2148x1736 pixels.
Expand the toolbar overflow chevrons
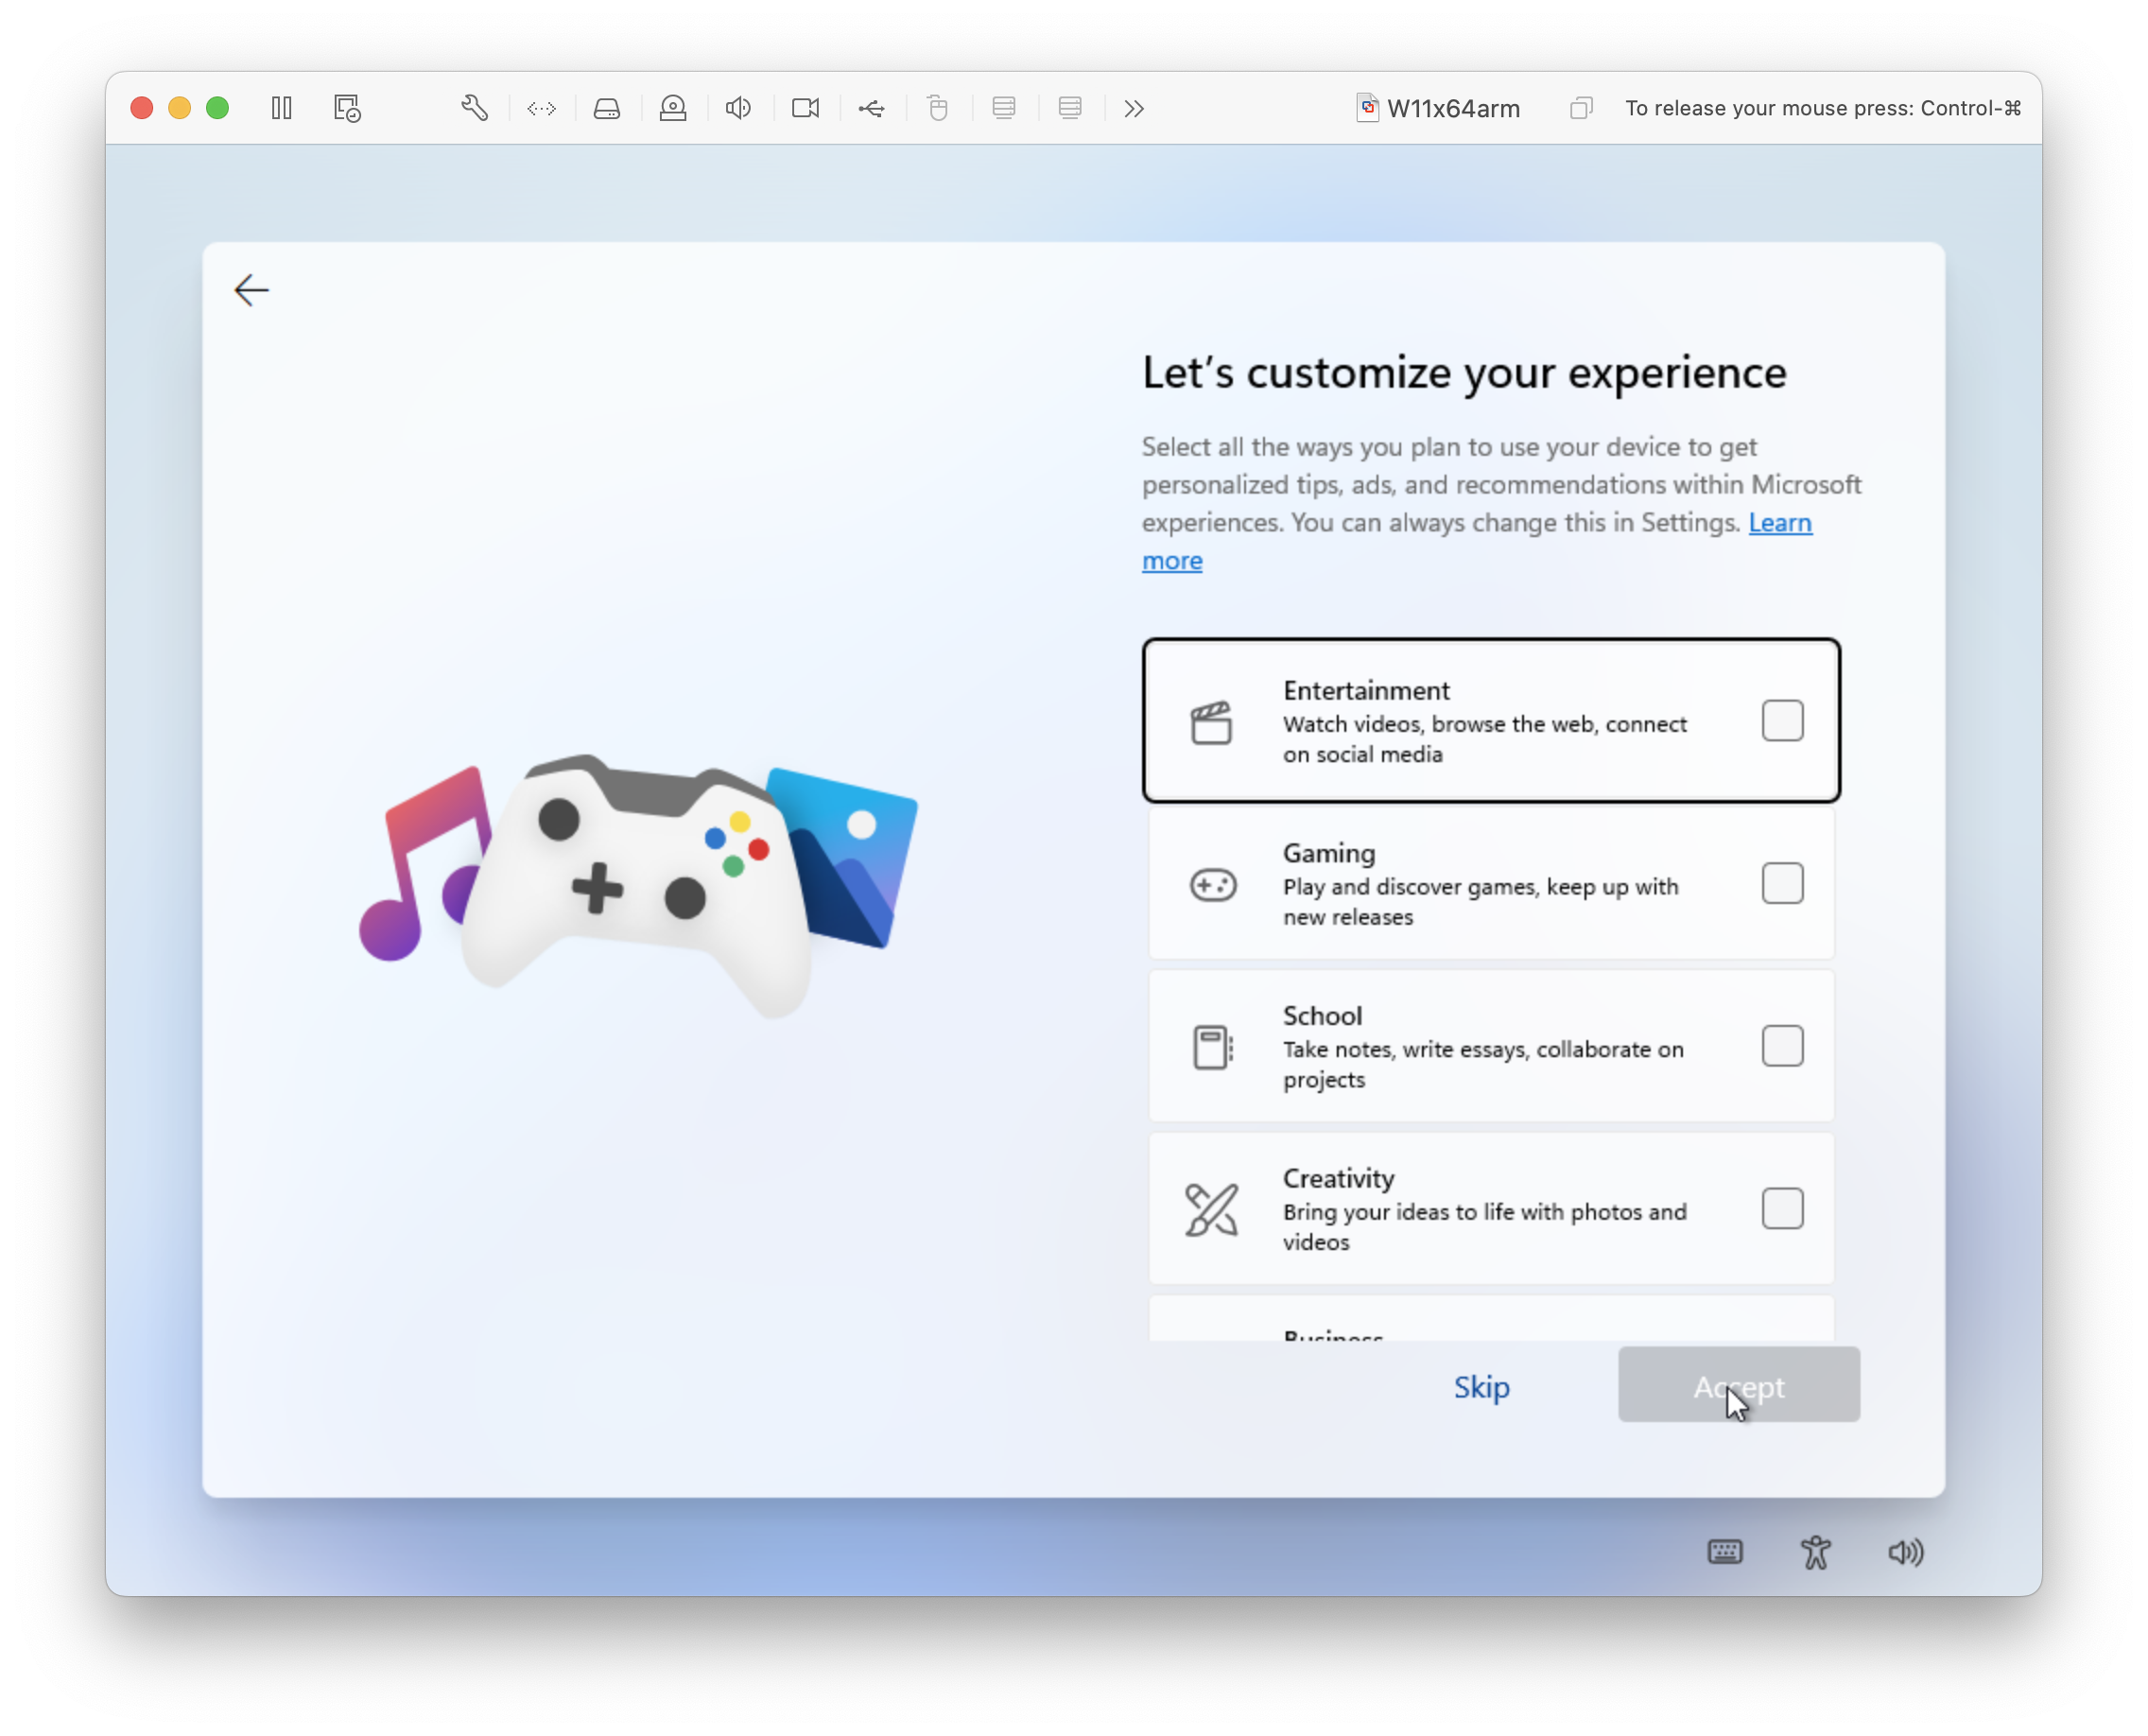(x=1133, y=108)
